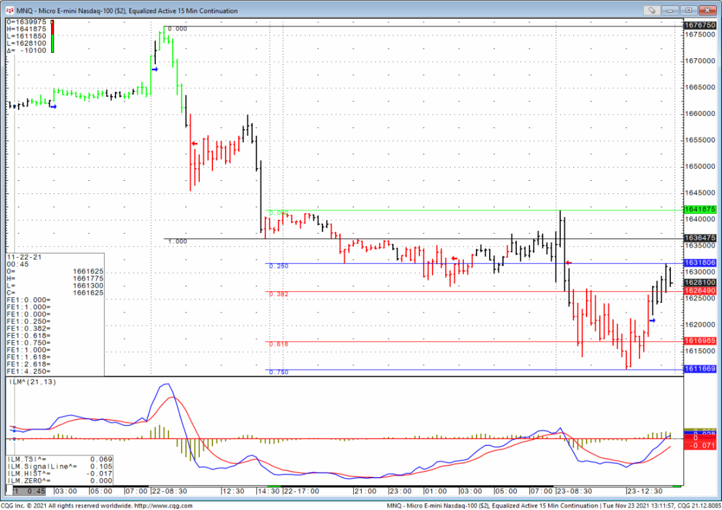Maximize the MNQ chart window
The image size is (722, 510).
[688, 10]
